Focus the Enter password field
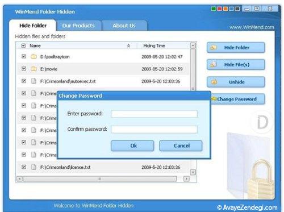Viewport: 284px width, 212px height. pyautogui.click(x=154, y=114)
